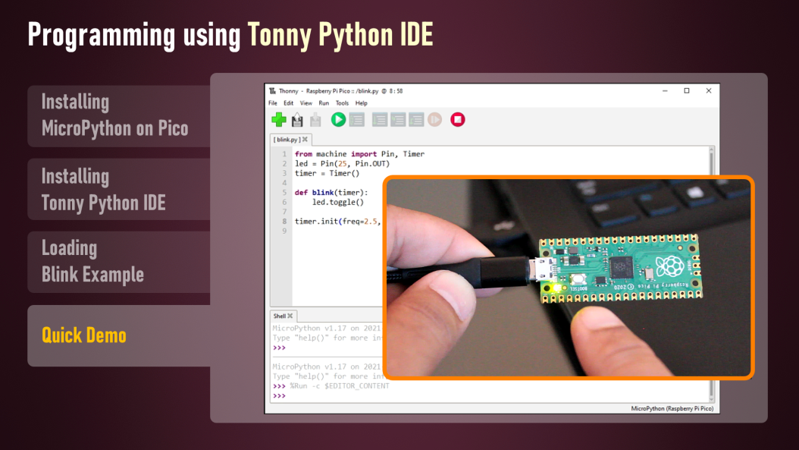This screenshot has height=450, width=799.
Task: Click the Step out debug icon
Action: [415, 119]
